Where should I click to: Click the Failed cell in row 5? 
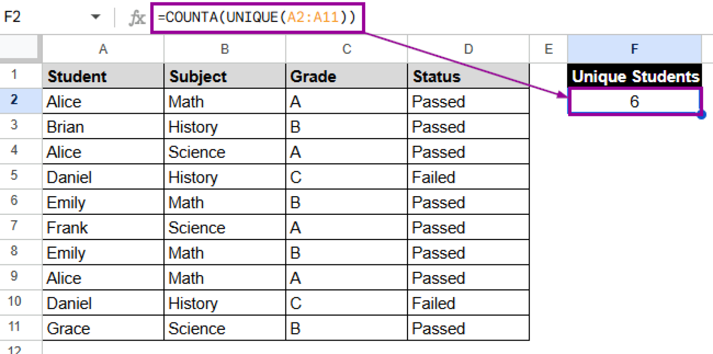468,177
